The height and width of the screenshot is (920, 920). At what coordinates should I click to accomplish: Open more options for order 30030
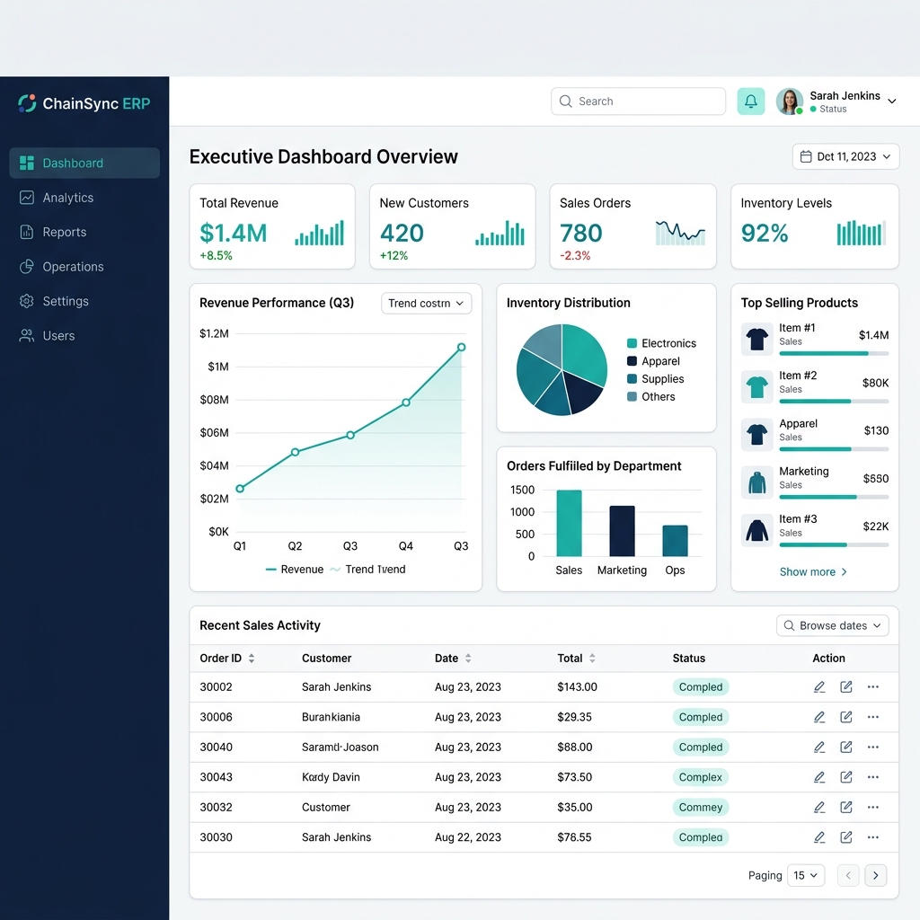[x=873, y=837]
